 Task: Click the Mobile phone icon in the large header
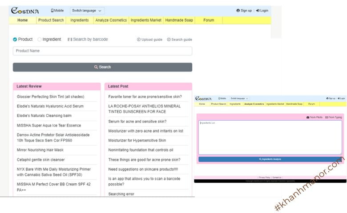(x=52, y=10)
